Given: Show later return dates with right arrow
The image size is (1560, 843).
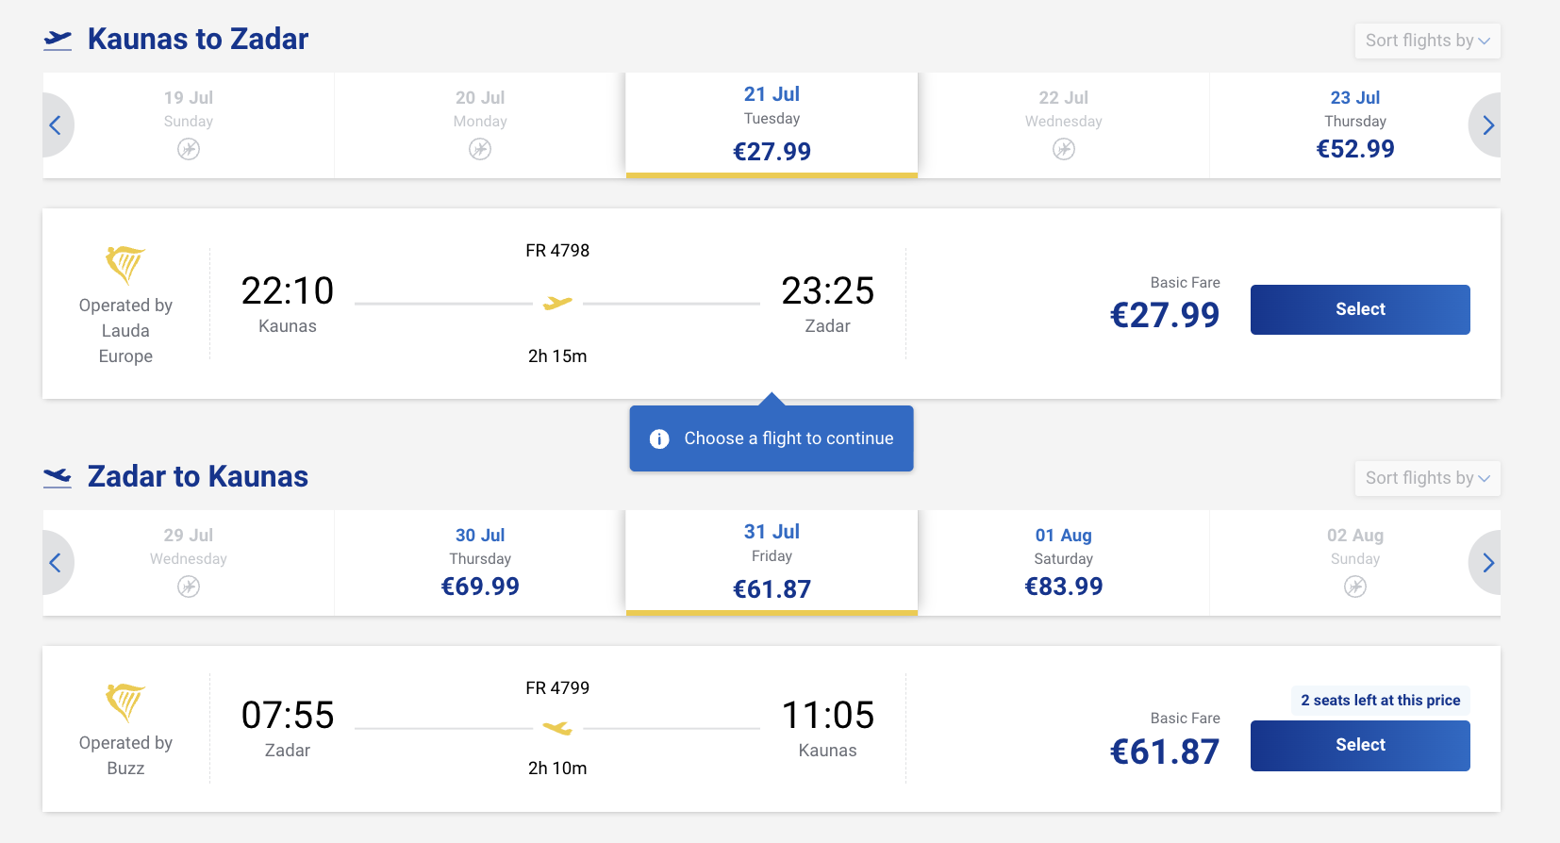Looking at the screenshot, I should [1487, 563].
